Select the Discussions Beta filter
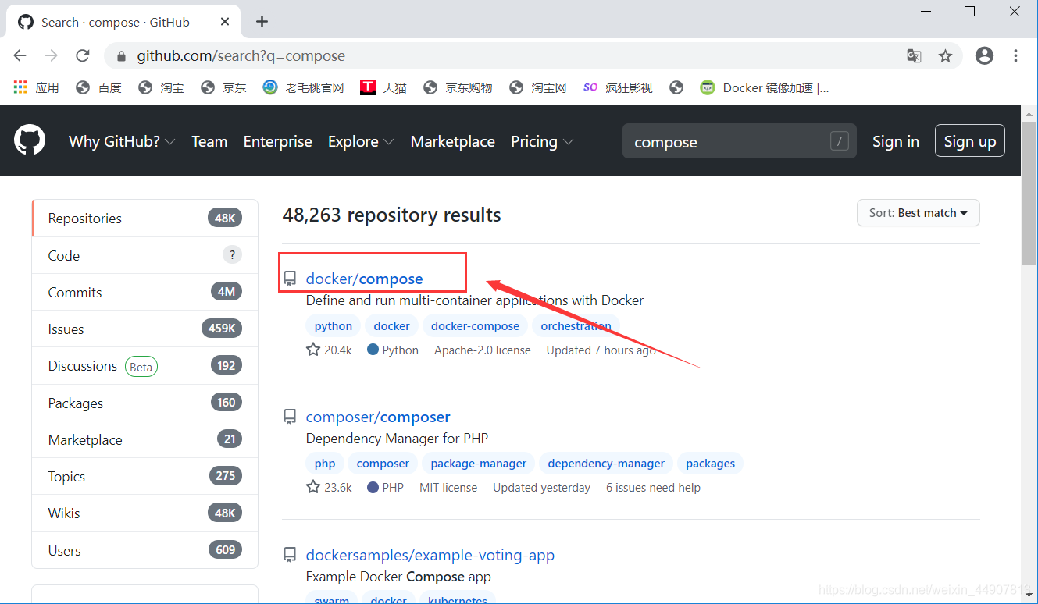This screenshot has width=1038, height=604. click(144, 366)
